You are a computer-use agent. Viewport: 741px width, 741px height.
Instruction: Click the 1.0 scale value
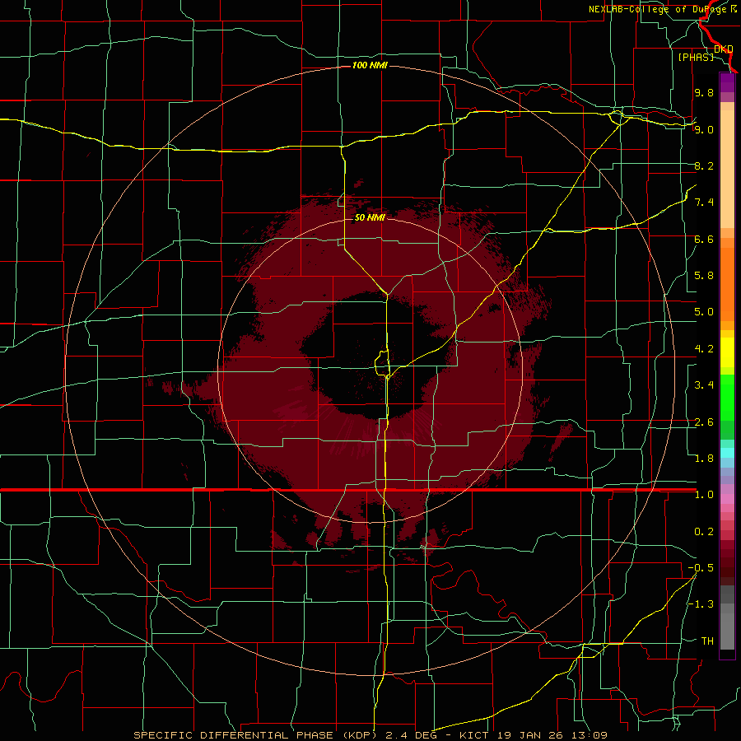(704, 495)
